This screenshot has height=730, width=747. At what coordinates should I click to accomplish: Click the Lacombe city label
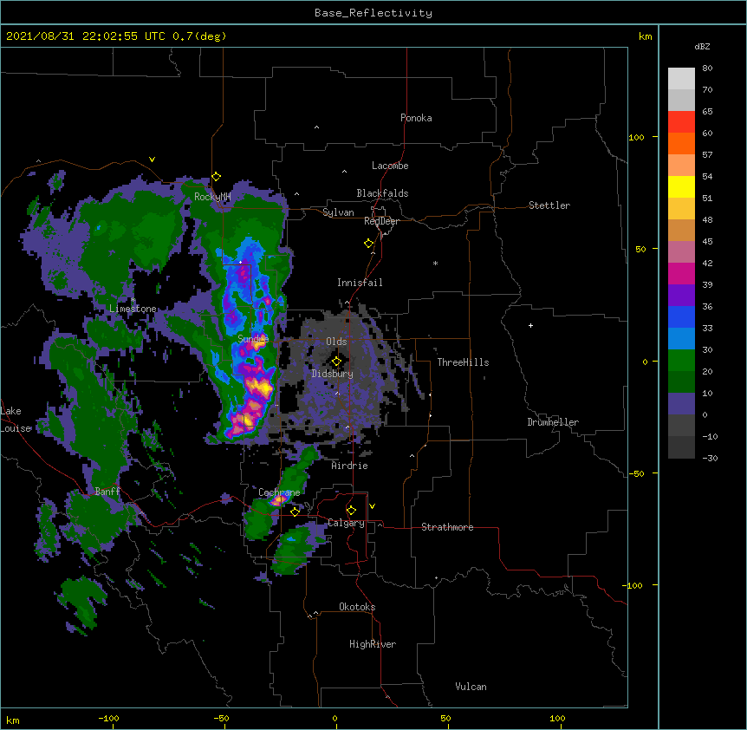coord(390,166)
